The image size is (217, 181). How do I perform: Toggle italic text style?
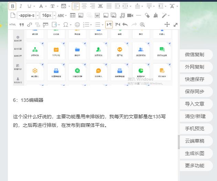coord(21,6)
